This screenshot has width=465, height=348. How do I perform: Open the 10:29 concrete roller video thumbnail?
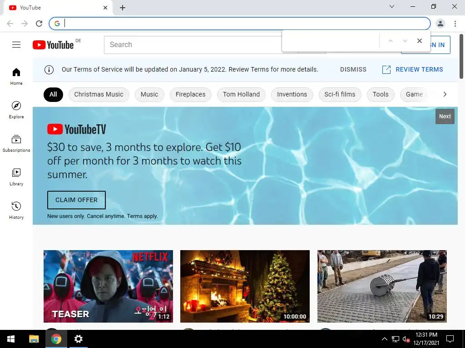[382, 286]
